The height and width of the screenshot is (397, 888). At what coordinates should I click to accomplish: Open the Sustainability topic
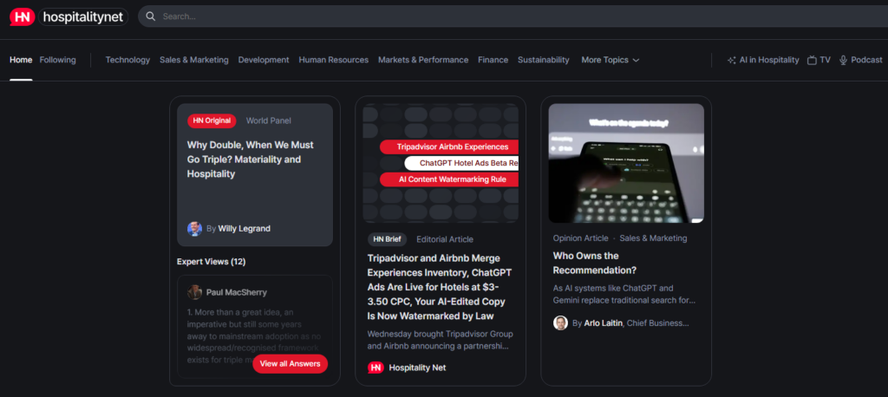pyautogui.click(x=543, y=60)
